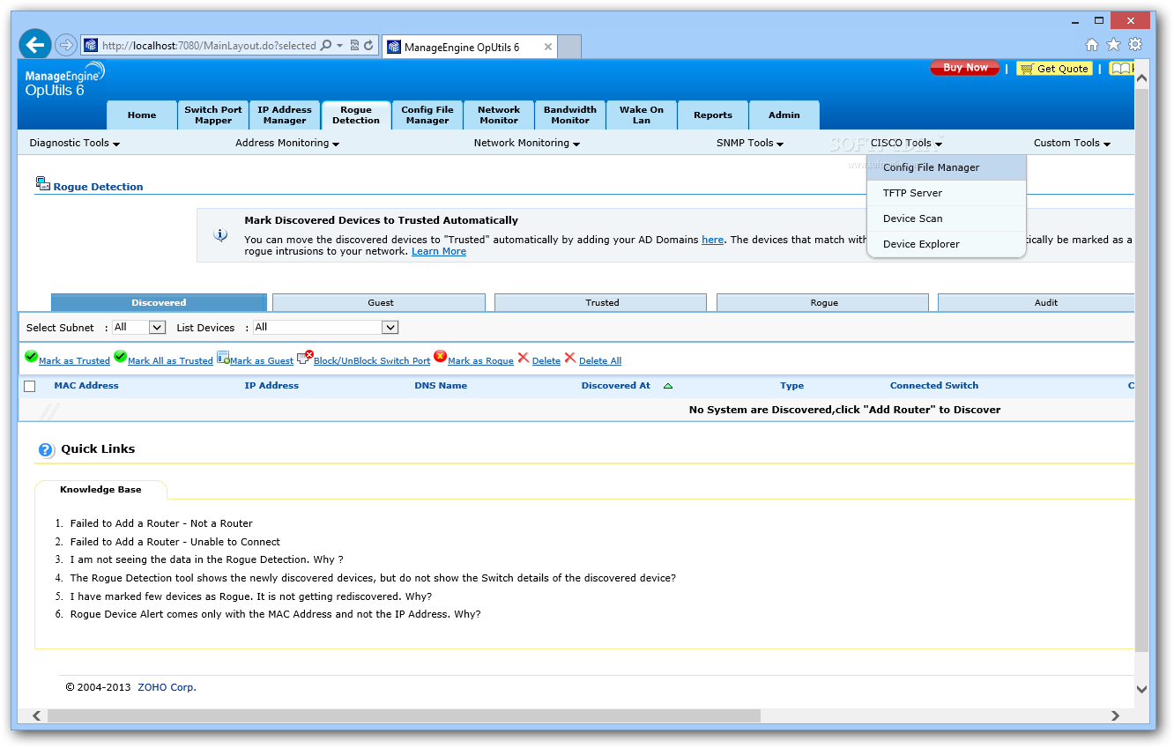Click the browser address bar URL field

point(208,46)
